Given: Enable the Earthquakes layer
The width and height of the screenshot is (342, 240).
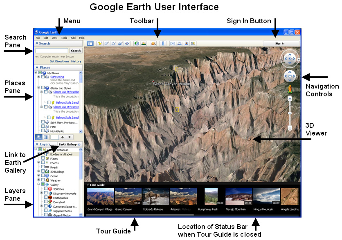Looking at the screenshot, I should point(46,197).
